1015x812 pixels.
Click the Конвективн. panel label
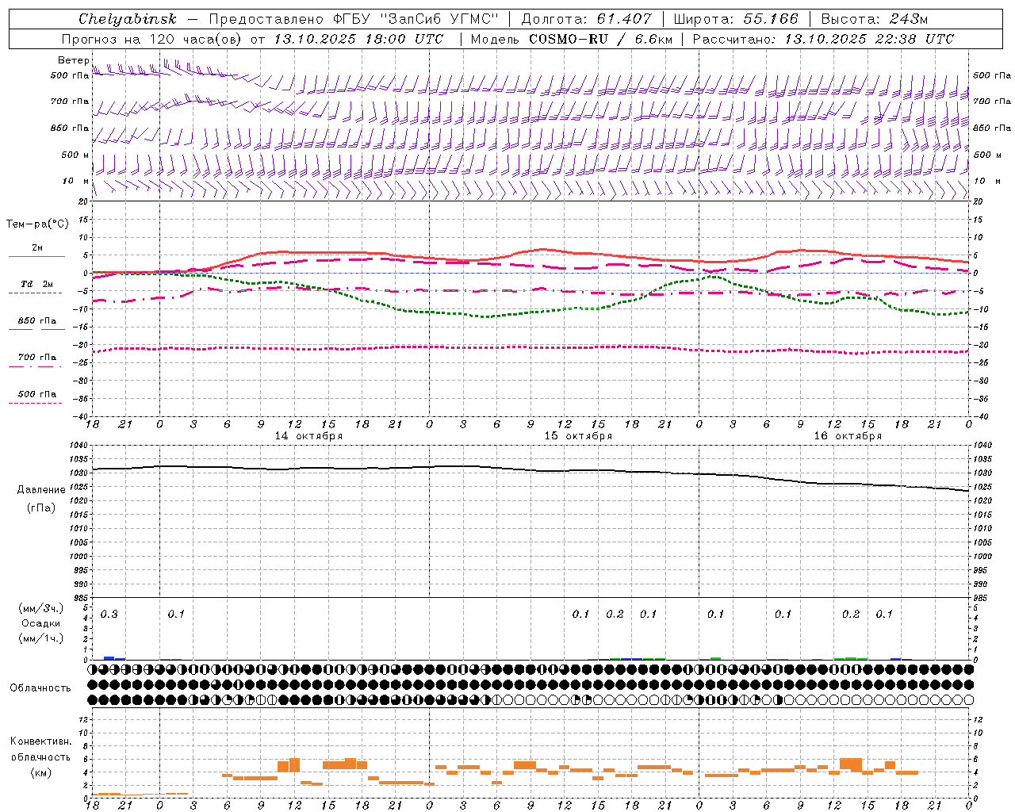(x=40, y=741)
